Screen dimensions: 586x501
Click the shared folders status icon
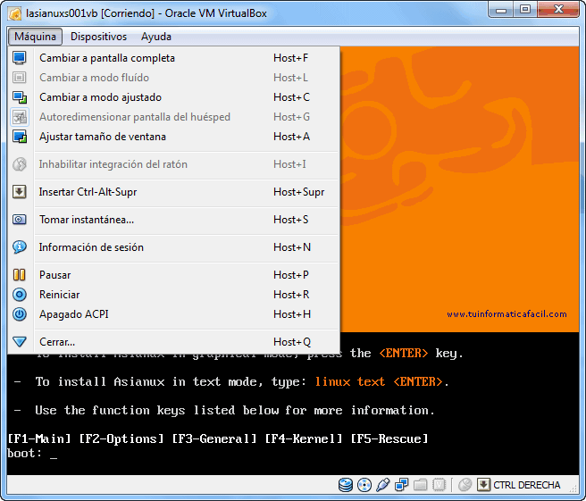pos(421,485)
